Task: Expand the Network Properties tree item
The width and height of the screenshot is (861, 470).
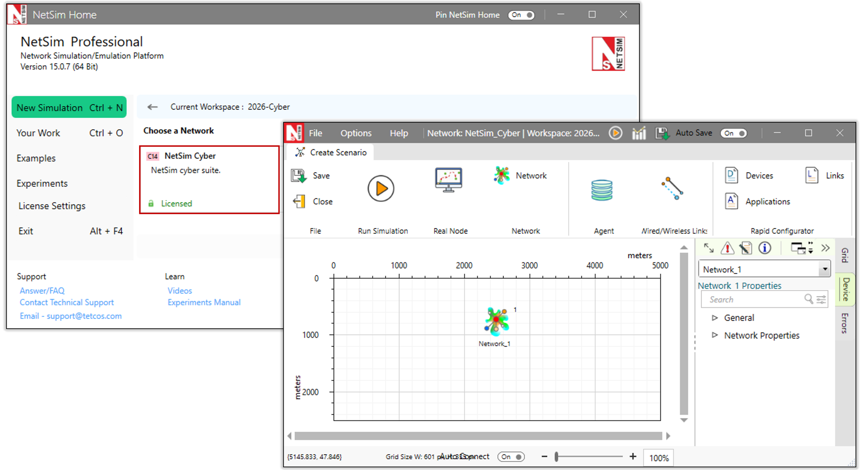Action: (x=714, y=335)
